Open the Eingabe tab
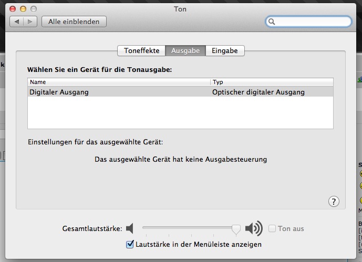This screenshot has height=262, width=362. [225, 51]
